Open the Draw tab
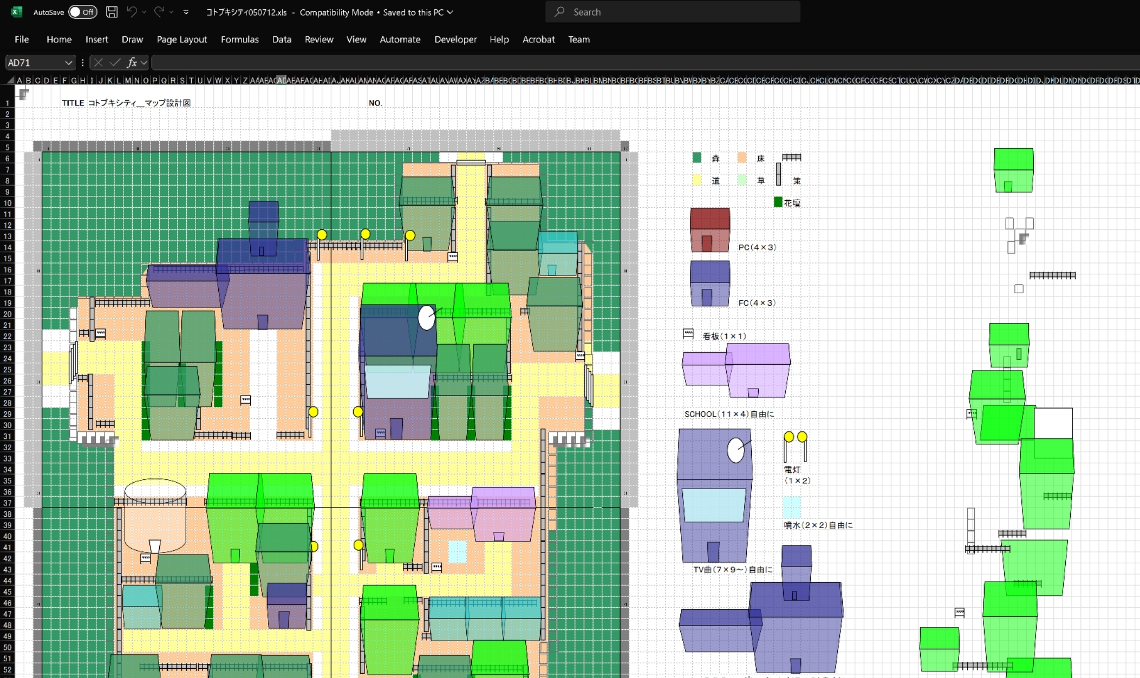 pos(132,39)
